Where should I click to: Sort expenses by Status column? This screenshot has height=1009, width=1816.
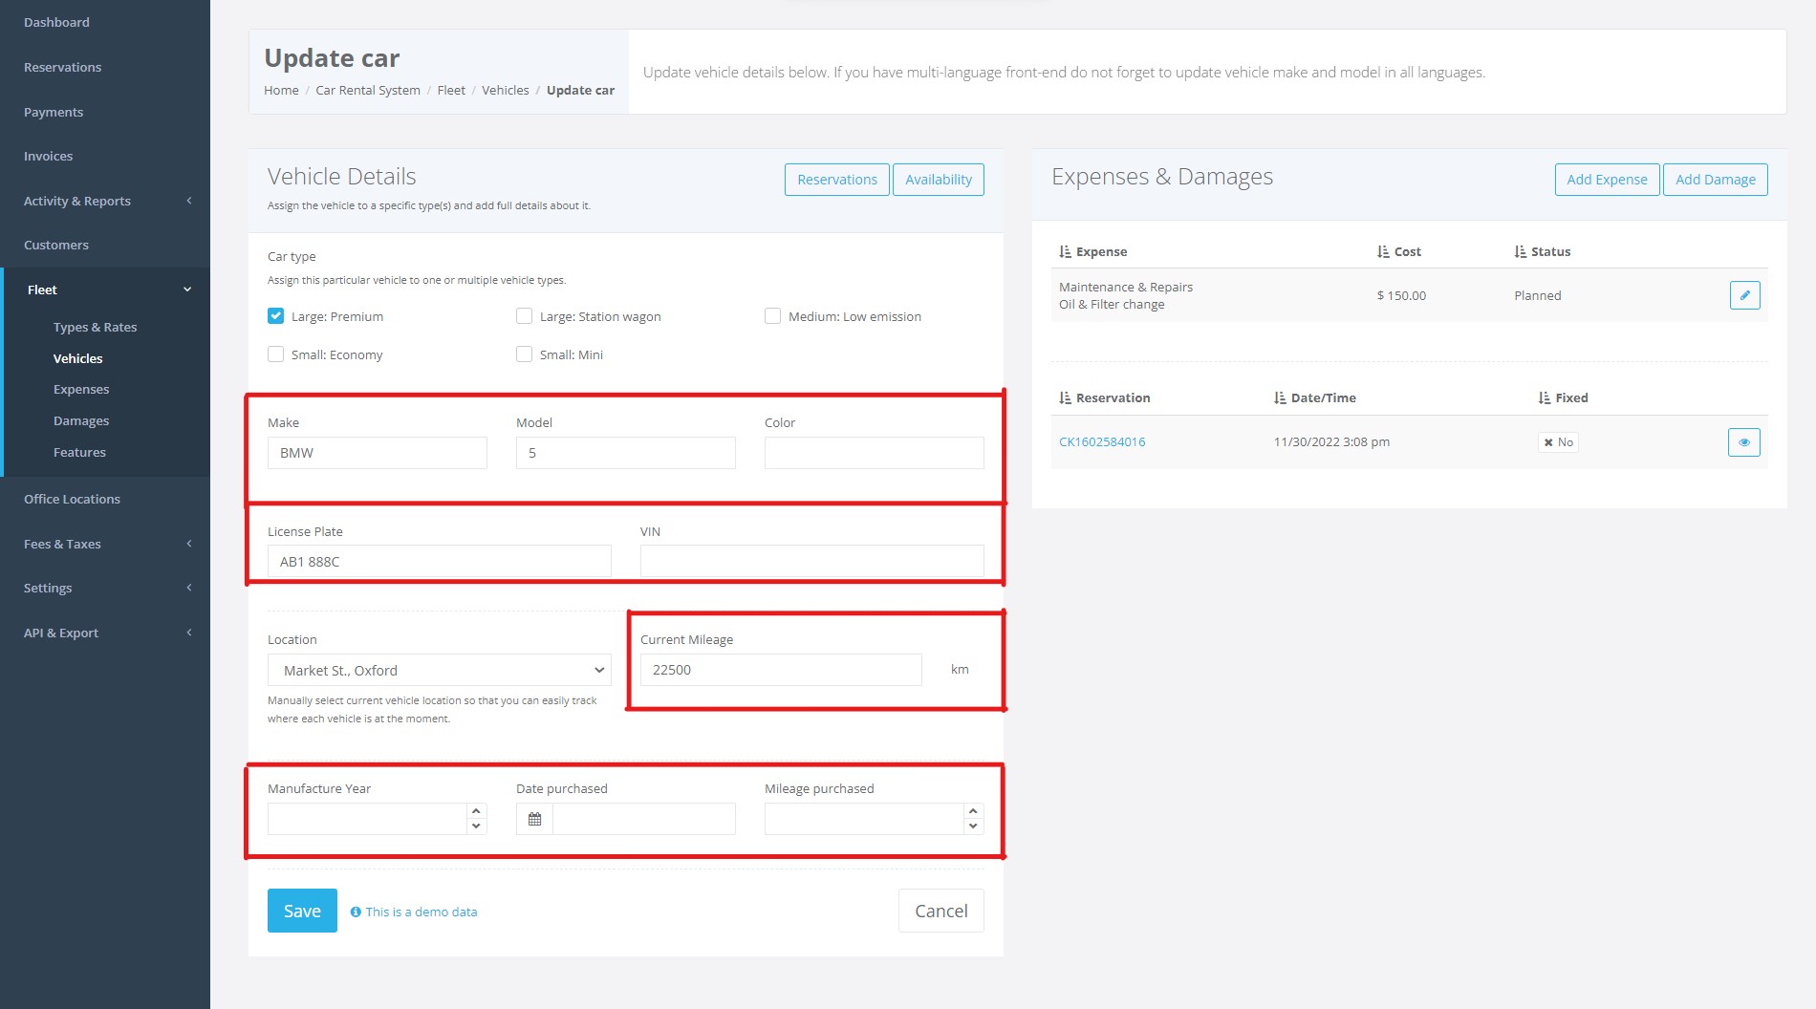pos(1543,252)
